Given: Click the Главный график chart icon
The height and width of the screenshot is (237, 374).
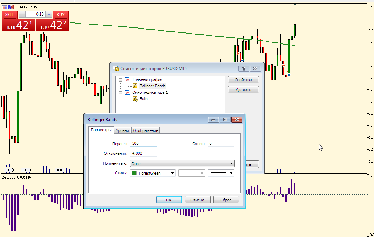Looking at the screenshot, I should (x=128, y=79).
